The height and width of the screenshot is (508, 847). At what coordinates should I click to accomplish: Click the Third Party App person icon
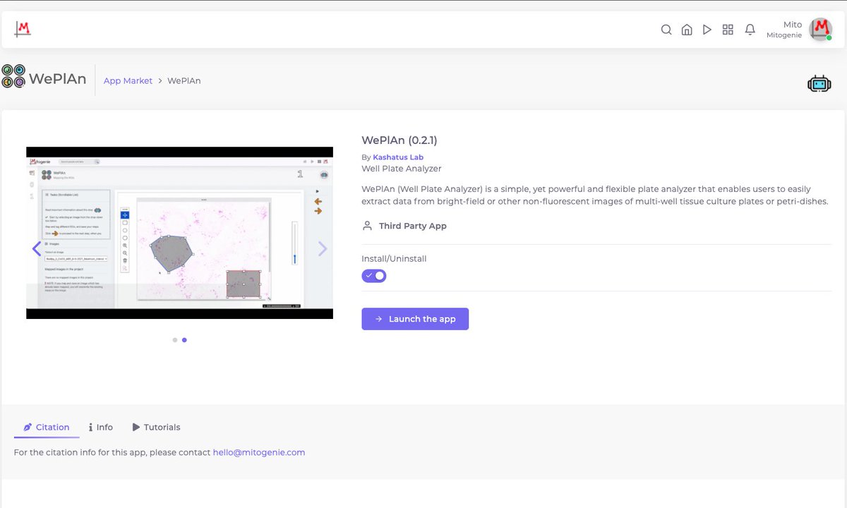tap(367, 226)
